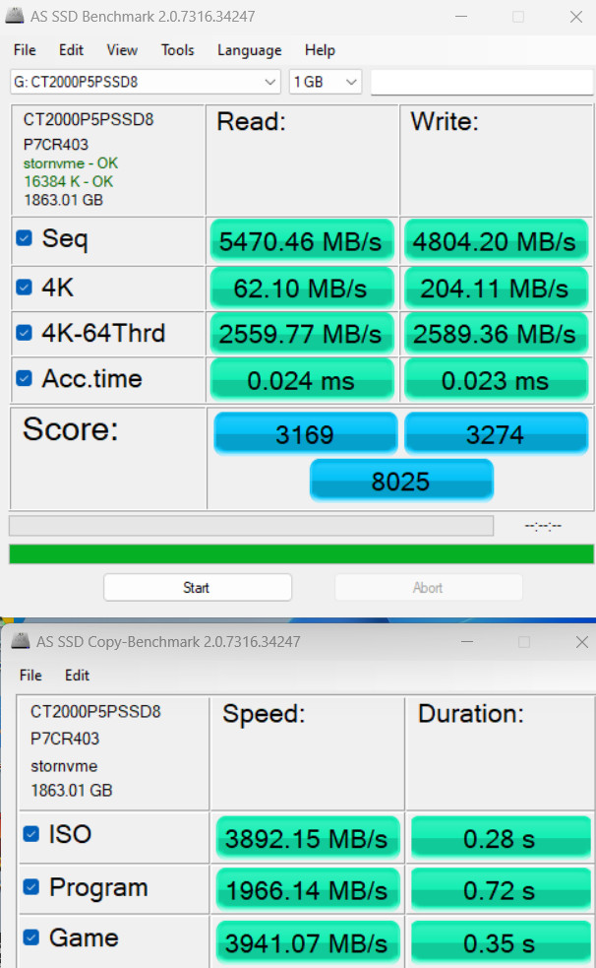596x968 pixels.
Task: Toggle the 4K test checkbox
Action: click(24, 288)
